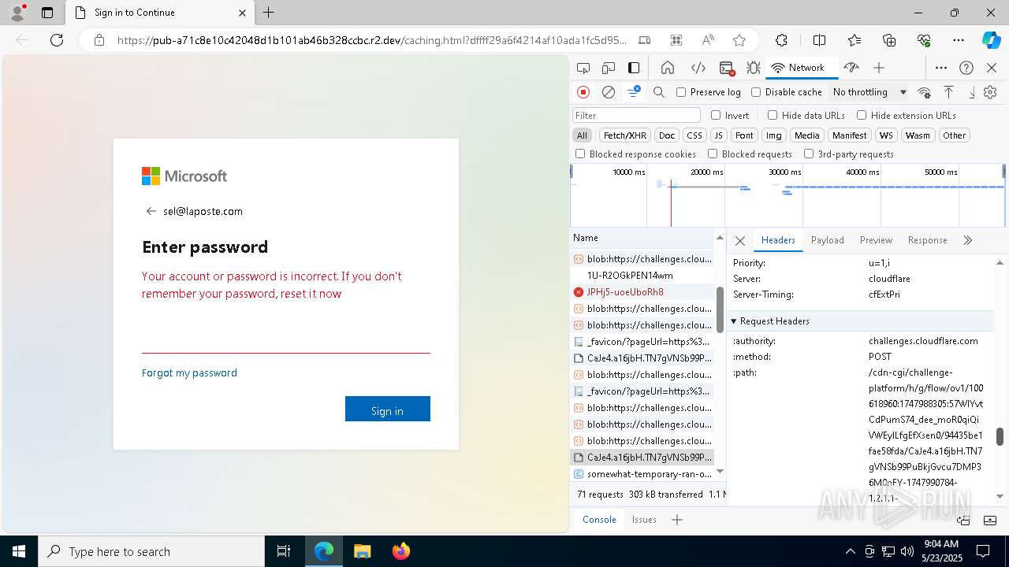Open the Console drawer tab
Image resolution: width=1009 pixels, height=567 pixels.
599,520
